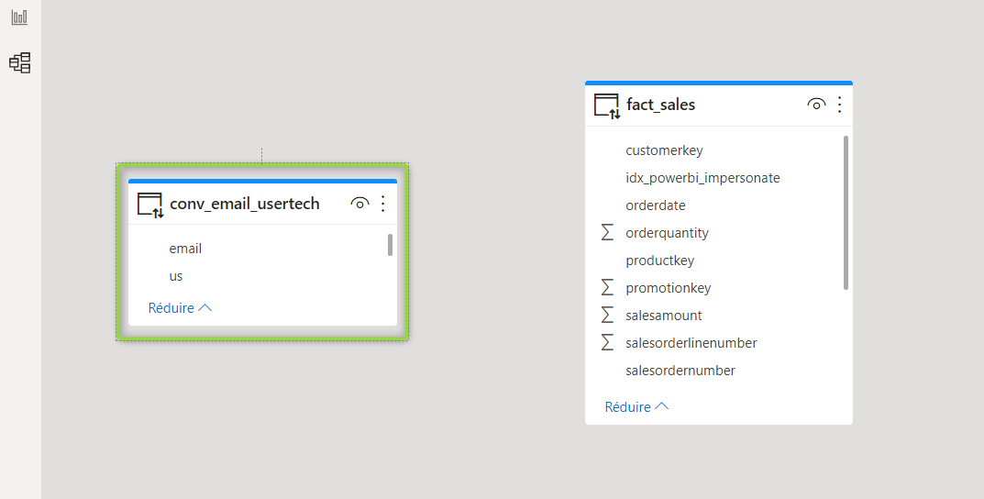Click the sigma icon beside orderquantity
This screenshot has width=984, height=499.
(607, 232)
